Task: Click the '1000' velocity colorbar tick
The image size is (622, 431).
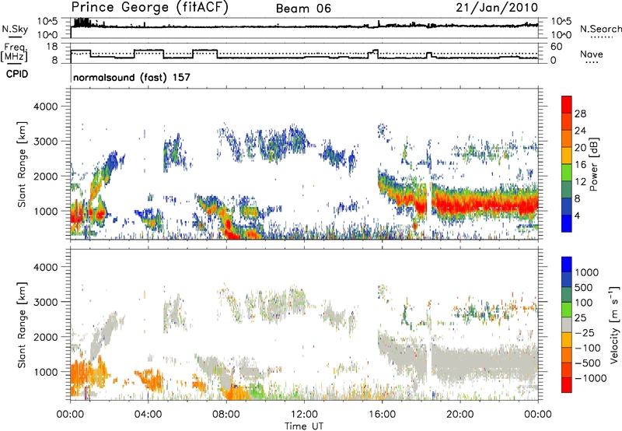Action: [x=587, y=272]
